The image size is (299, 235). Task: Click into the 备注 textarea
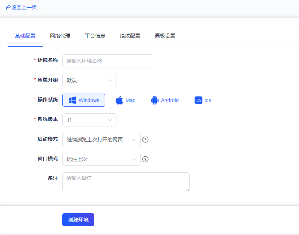126,182
